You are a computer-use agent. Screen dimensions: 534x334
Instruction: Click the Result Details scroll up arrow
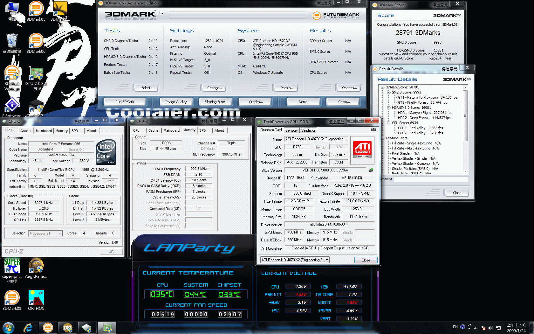point(465,87)
